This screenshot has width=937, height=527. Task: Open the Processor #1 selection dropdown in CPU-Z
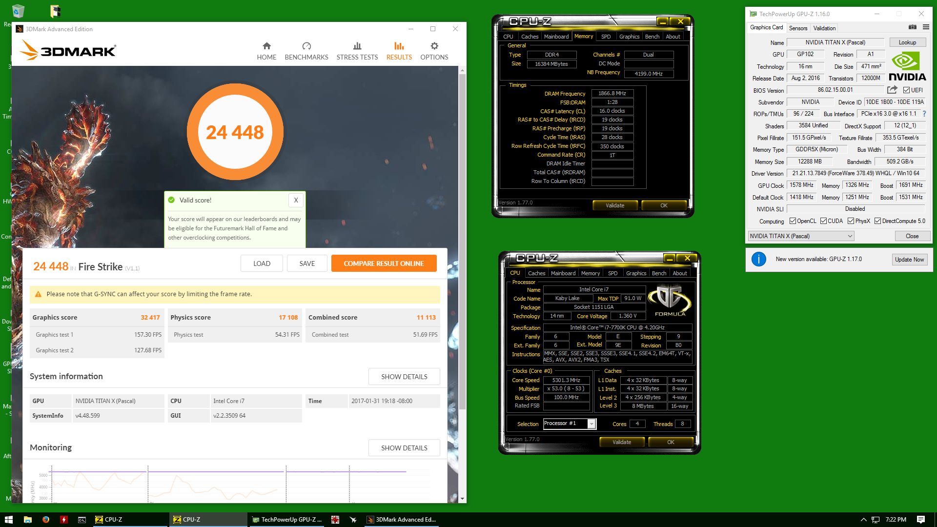pyautogui.click(x=570, y=424)
